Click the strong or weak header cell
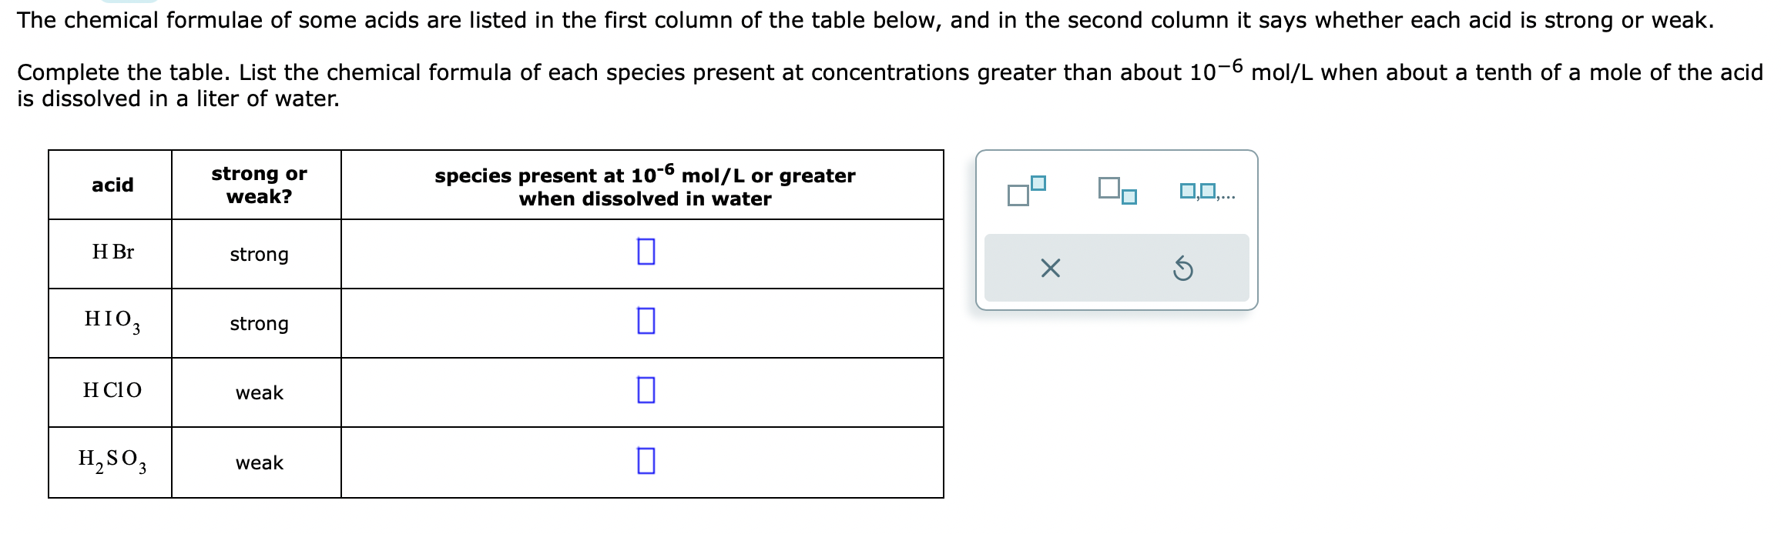Screen dimensions: 1781x534 click(x=259, y=185)
